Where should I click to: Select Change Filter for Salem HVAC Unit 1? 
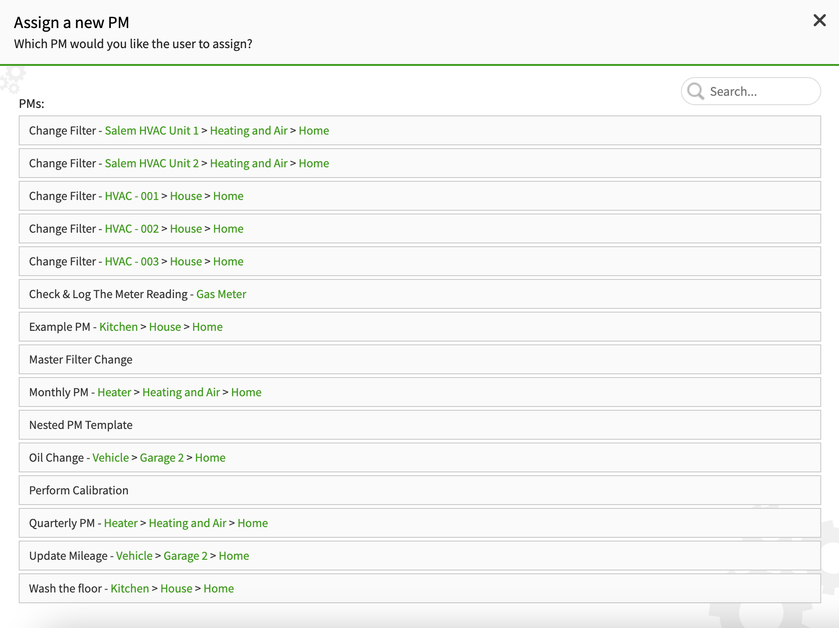click(x=62, y=131)
